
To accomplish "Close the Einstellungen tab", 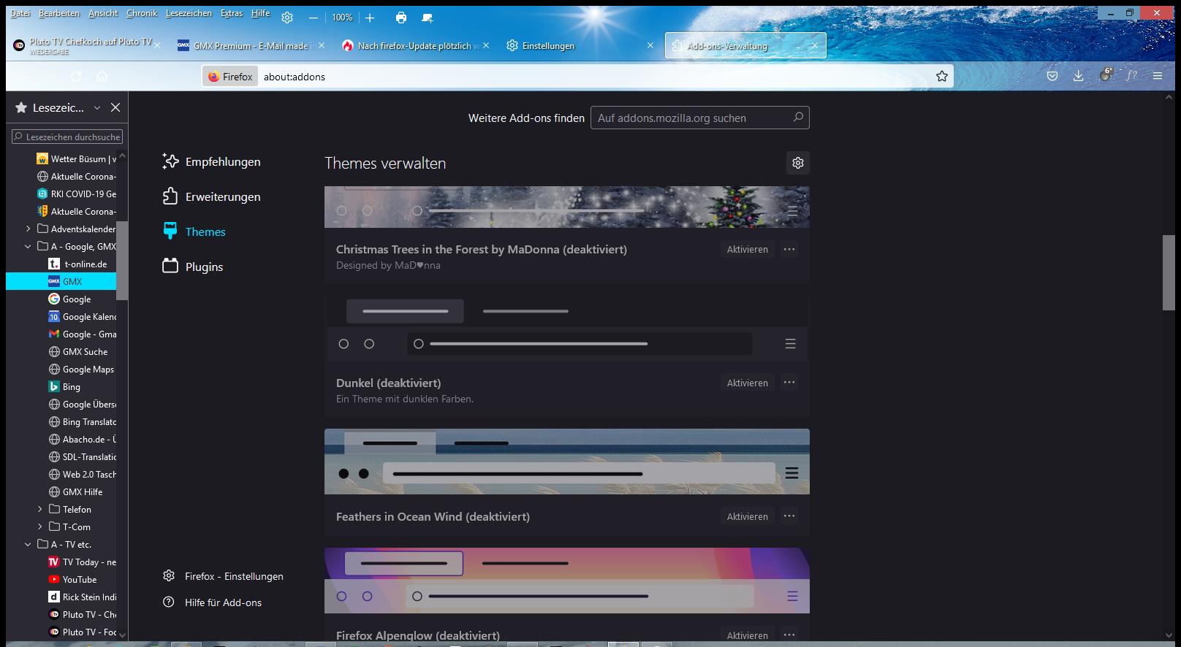I will pos(650,45).
